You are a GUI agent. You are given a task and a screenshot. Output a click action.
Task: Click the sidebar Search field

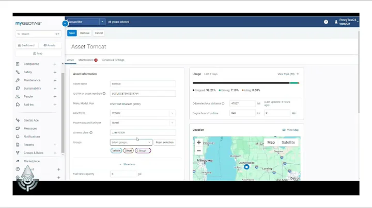click(38, 34)
